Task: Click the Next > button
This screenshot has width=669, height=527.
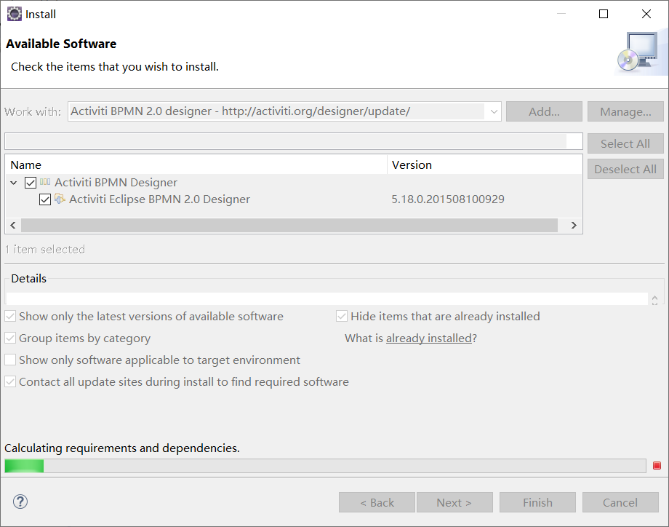Action: tap(454, 502)
